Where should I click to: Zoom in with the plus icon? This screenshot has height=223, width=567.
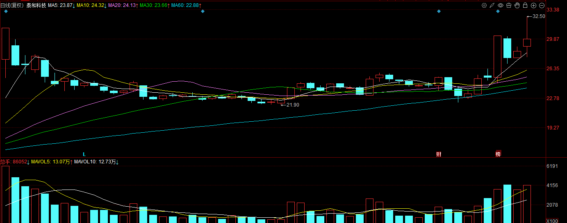tap(533, 5)
